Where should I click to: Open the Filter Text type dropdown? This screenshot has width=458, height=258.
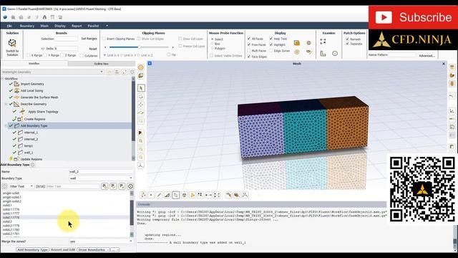(21, 186)
